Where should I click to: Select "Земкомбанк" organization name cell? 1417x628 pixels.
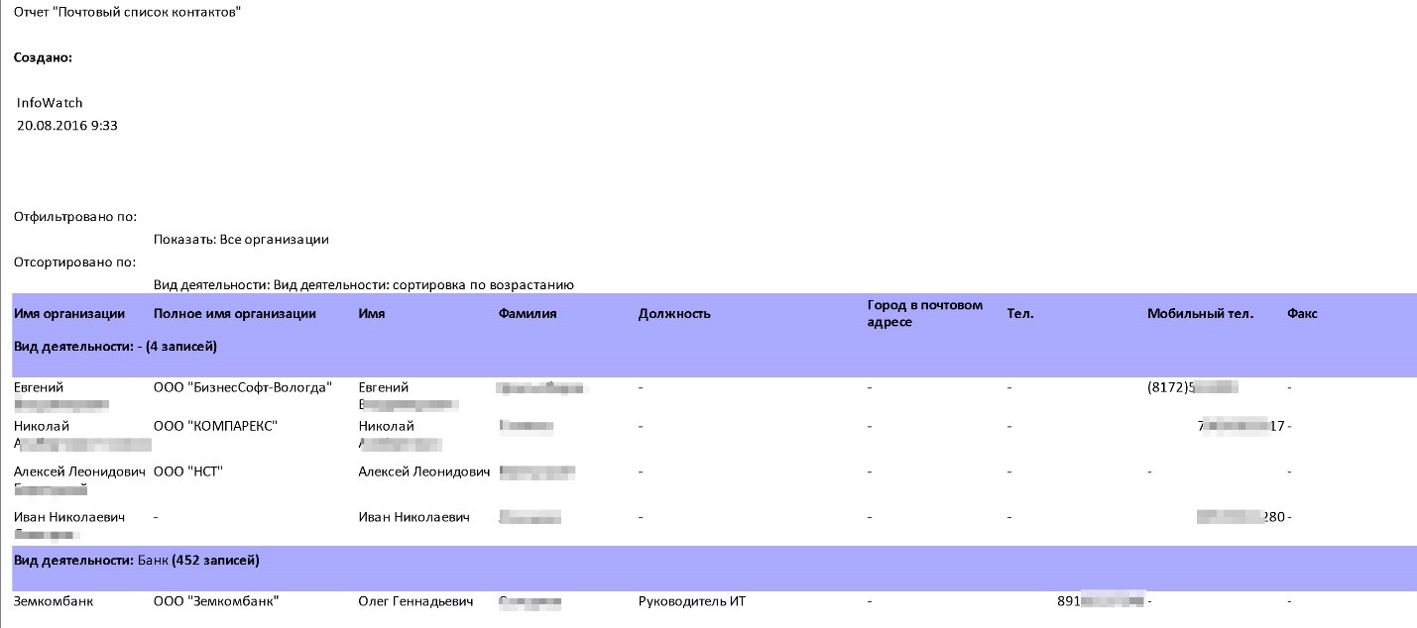point(54,601)
